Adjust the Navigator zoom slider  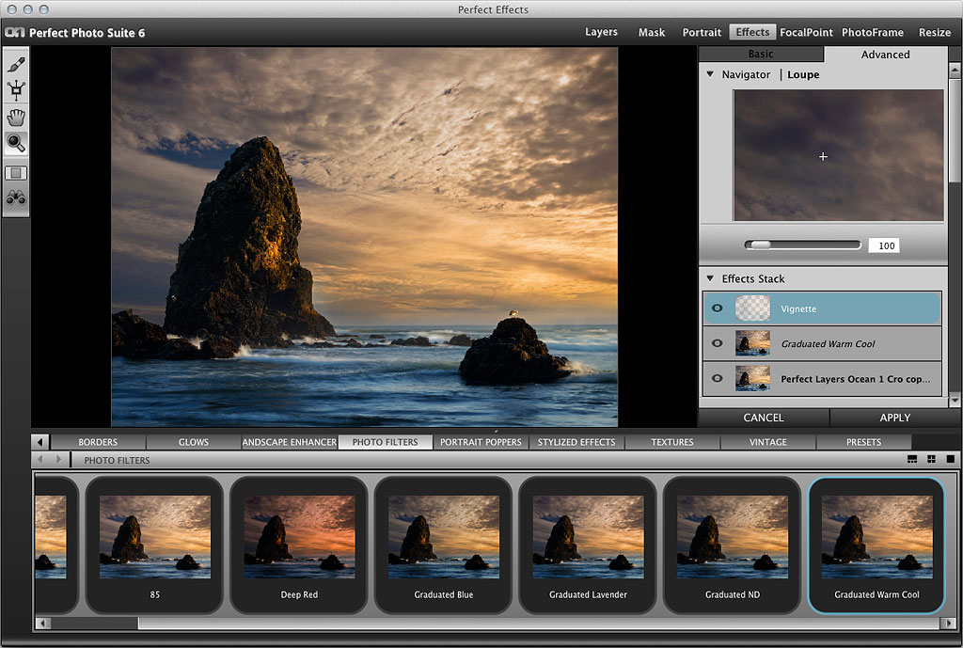[x=759, y=245]
